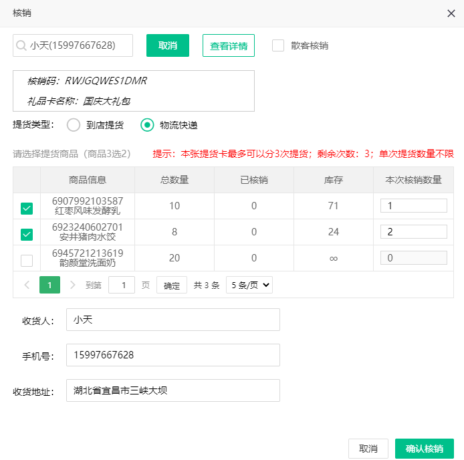
Task: Click 确定 to jump to page
Action: [172, 285]
